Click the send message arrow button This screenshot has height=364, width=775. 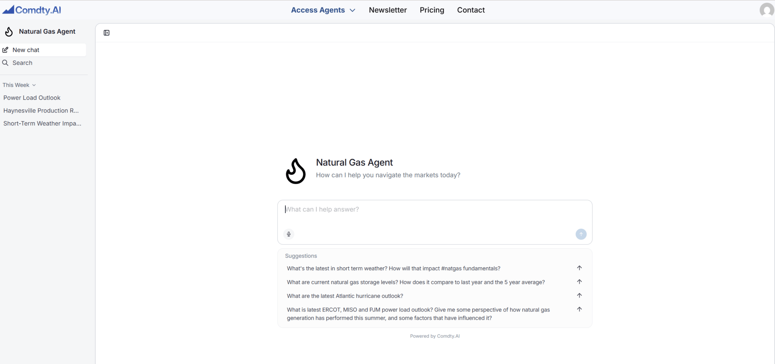pyautogui.click(x=581, y=234)
